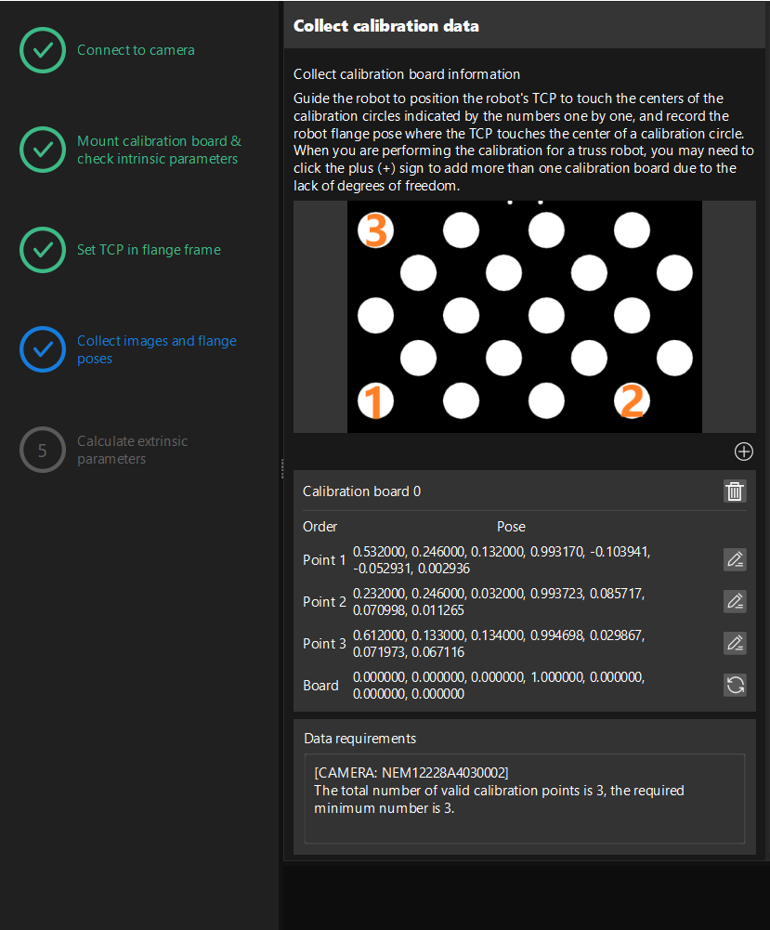Viewport: 770px width, 930px height.
Task: Click the step 5 circle icon
Action: [43, 450]
